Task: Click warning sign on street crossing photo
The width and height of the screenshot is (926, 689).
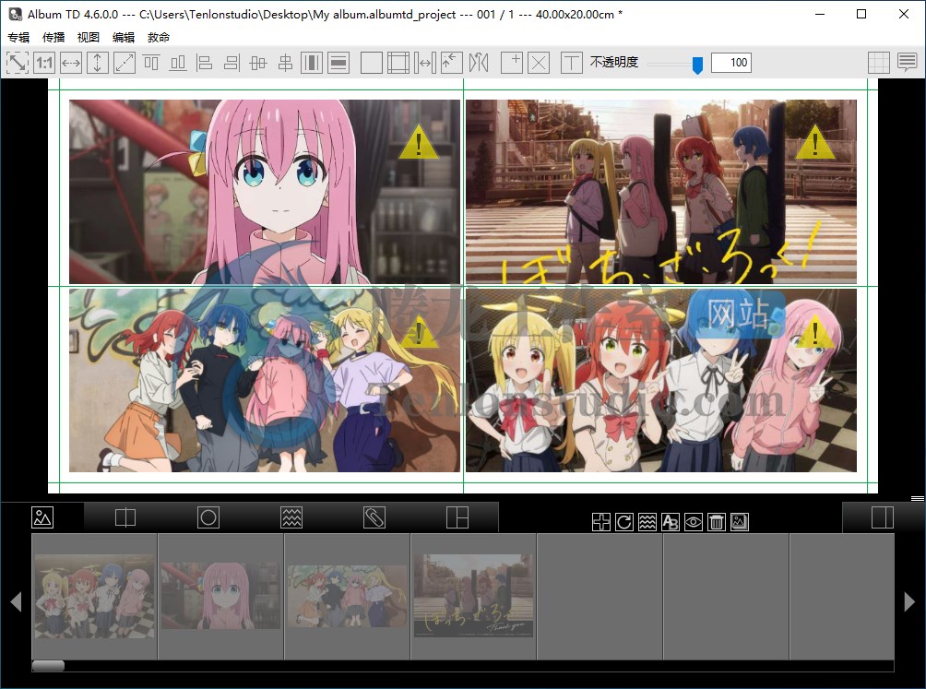Action: click(815, 142)
